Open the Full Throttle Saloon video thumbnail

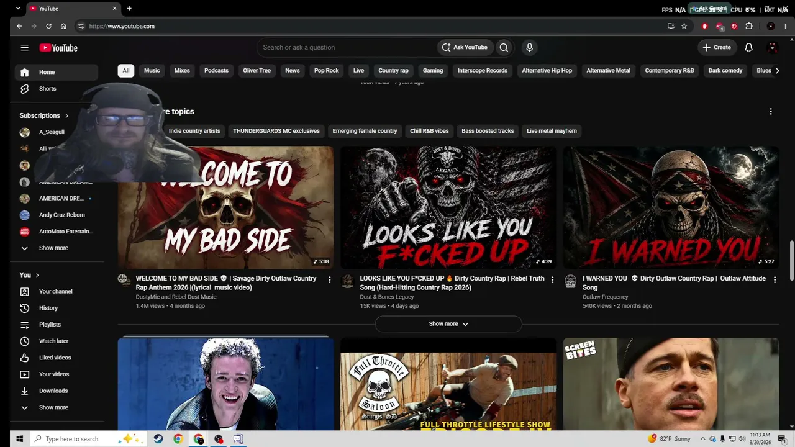(448, 384)
